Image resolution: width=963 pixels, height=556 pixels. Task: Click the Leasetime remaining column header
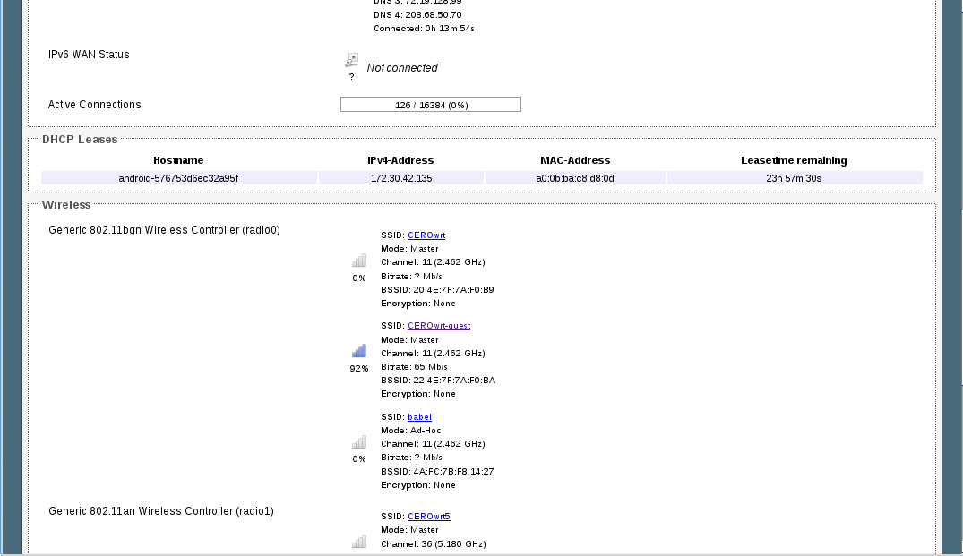click(794, 160)
